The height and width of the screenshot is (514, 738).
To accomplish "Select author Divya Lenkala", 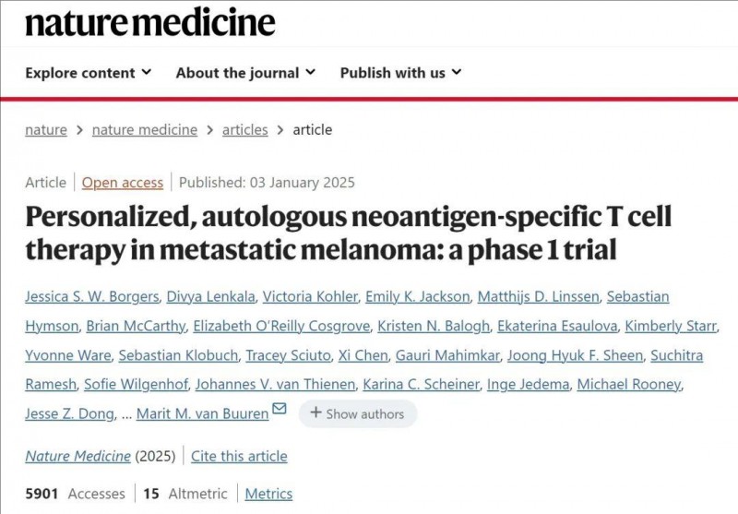I will tap(211, 296).
